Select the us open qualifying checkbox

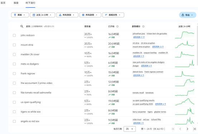coord(14,102)
